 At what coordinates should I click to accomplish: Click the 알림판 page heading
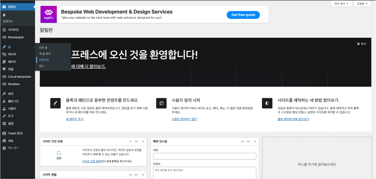(46, 30)
